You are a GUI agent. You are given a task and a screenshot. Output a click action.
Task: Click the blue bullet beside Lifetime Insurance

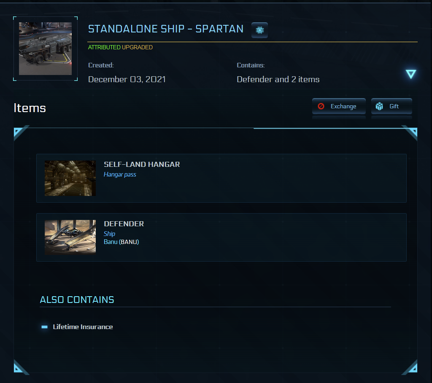[x=45, y=327]
